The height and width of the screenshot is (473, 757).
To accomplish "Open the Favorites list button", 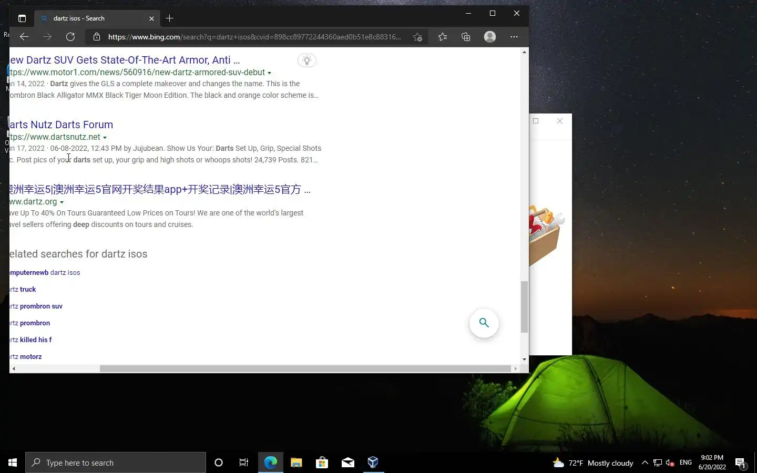I will click(443, 37).
